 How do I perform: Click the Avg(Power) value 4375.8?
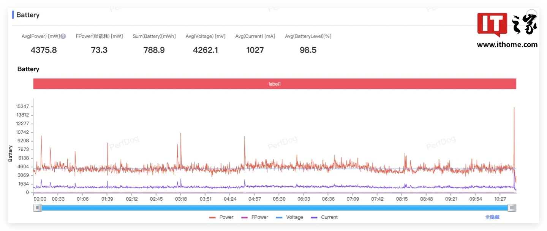click(44, 50)
